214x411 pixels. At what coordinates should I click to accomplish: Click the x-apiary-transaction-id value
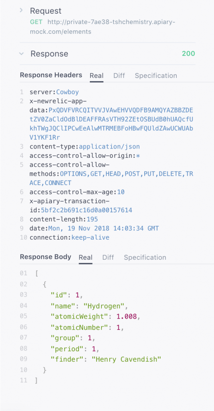[87, 210]
